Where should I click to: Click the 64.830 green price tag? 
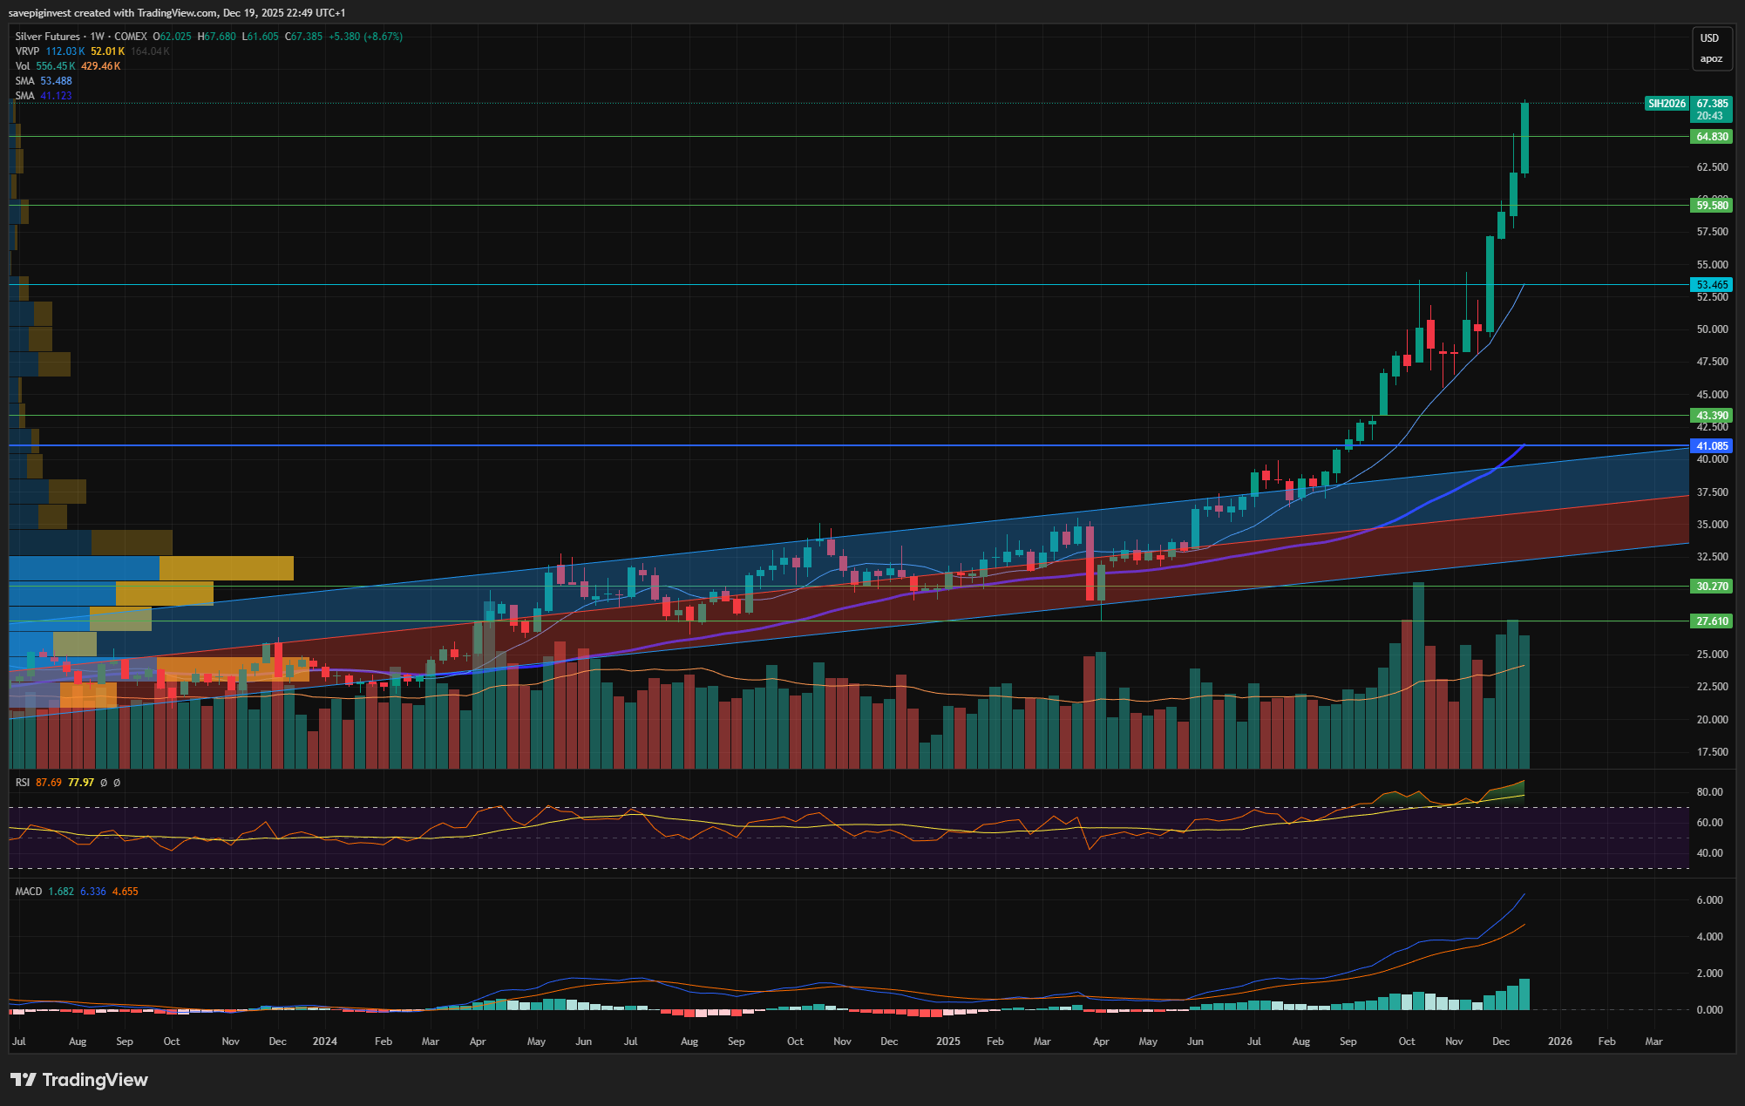pos(1711,137)
